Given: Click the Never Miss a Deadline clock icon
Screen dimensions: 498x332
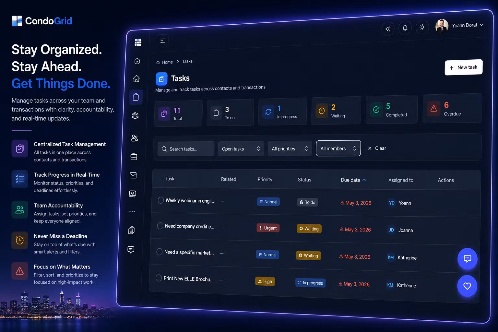Looking at the screenshot, I should click(x=20, y=240).
